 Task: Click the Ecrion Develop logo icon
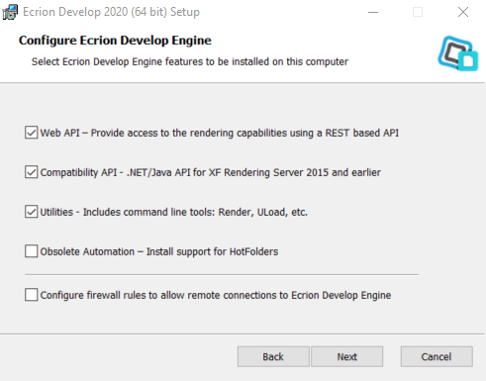(x=458, y=53)
